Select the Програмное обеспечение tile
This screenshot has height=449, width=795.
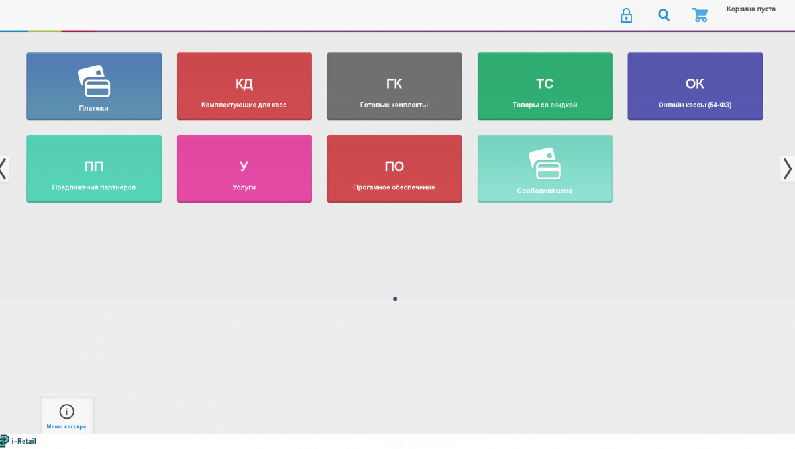pos(394,169)
